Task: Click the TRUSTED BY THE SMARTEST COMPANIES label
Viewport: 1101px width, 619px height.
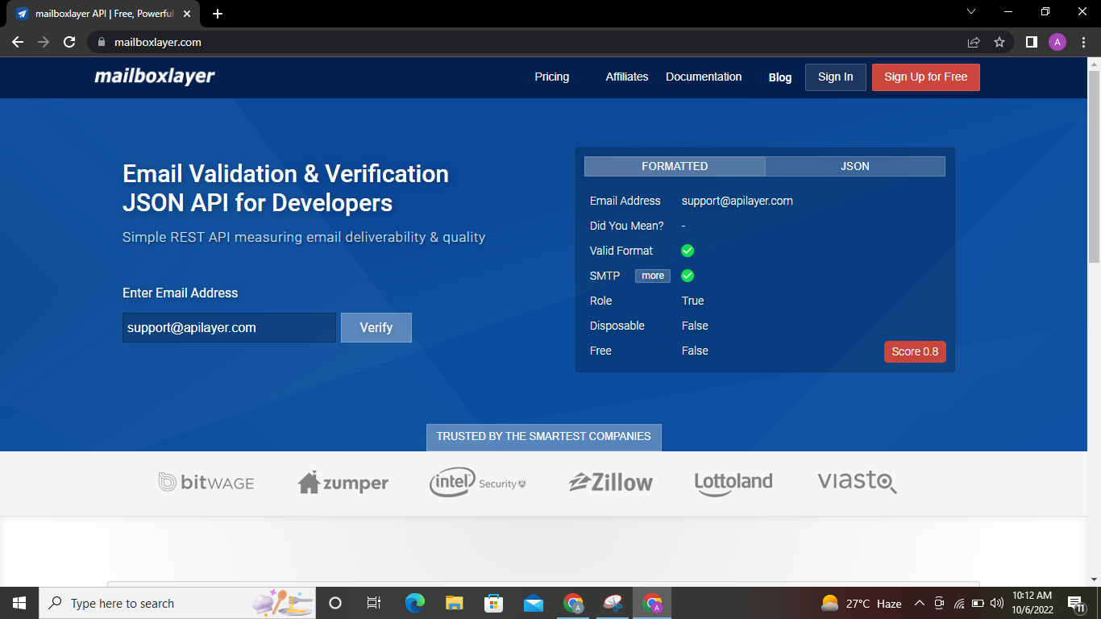Action: tap(544, 436)
